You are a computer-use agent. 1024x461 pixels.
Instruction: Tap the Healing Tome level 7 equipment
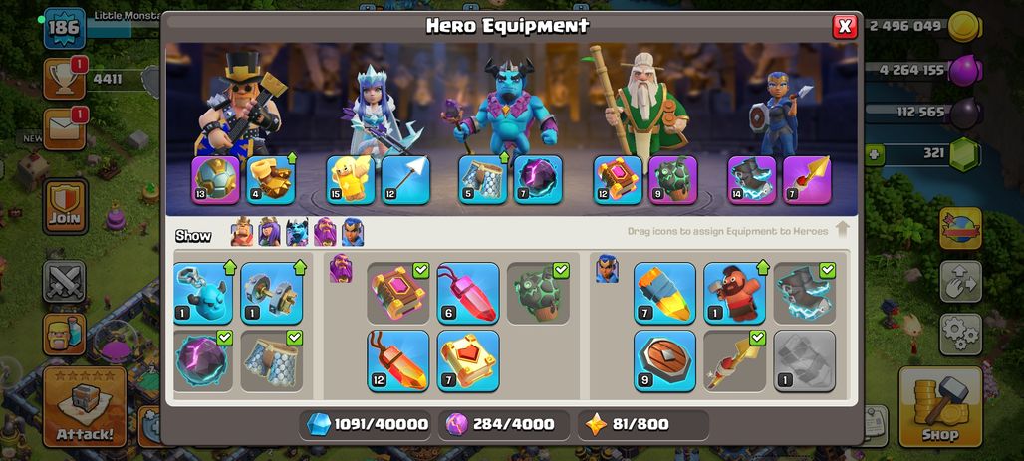(468, 360)
